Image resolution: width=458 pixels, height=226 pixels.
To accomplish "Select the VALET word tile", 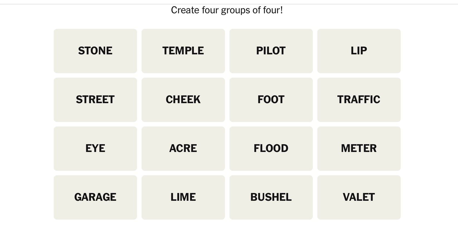I will pyautogui.click(x=359, y=197).
